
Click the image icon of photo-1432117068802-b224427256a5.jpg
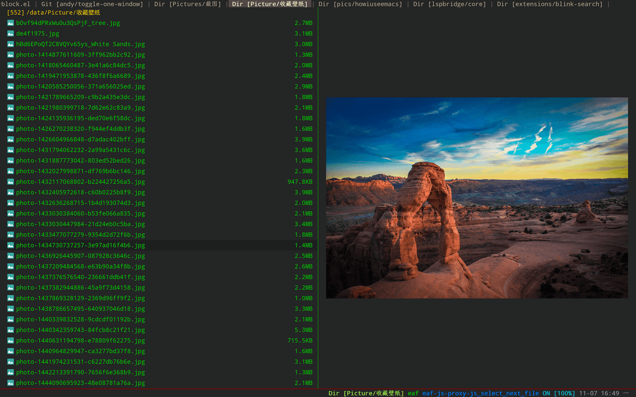[x=10, y=182]
